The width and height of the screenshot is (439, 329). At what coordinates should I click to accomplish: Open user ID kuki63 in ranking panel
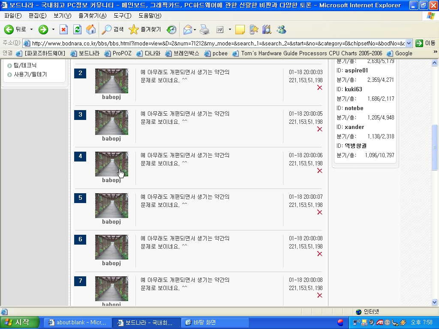pyautogui.click(x=353, y=89)
